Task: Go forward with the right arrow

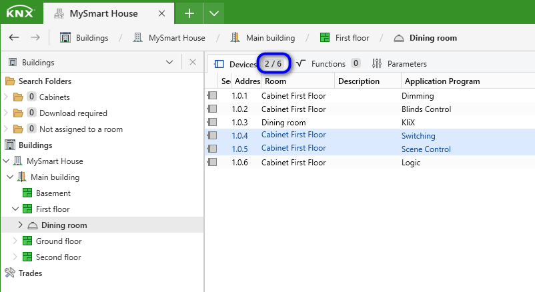Action: [x=35, y=37]
